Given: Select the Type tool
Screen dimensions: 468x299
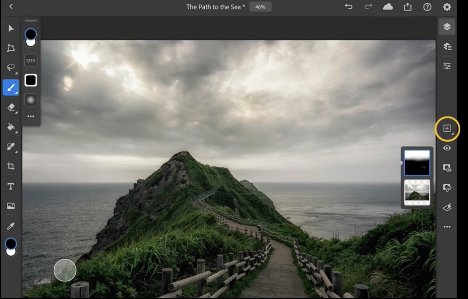Looking at the screenshot, I should coord(11,186).
